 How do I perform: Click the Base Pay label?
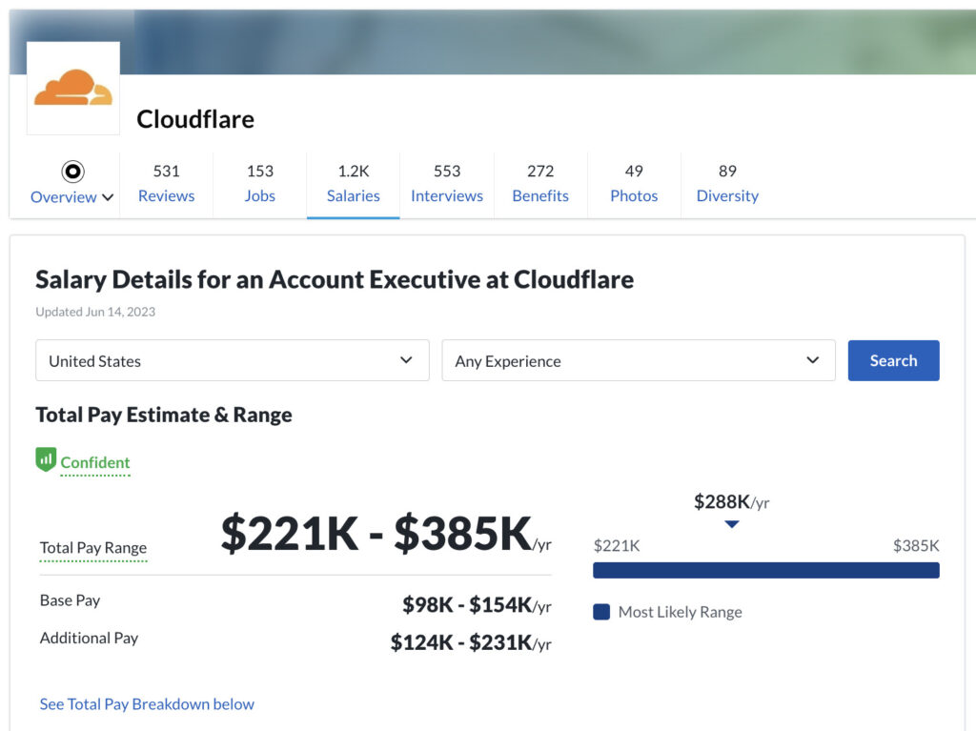pyautogui.click(x=70, y=600)
